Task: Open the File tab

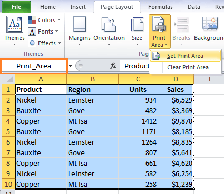Action: coord(16,7)
